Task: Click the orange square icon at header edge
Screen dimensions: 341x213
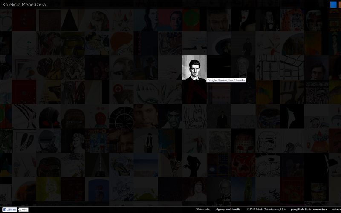Action: pos(340,5)
